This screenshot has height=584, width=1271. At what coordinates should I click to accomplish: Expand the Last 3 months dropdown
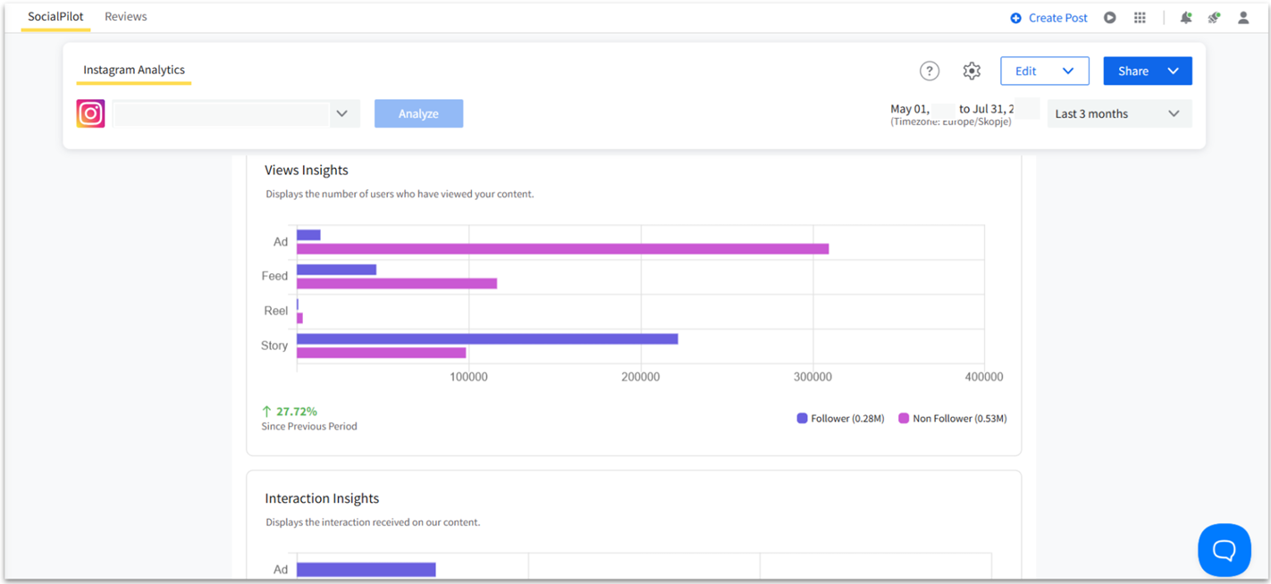pyautogui.click(x=1119, y=113)
